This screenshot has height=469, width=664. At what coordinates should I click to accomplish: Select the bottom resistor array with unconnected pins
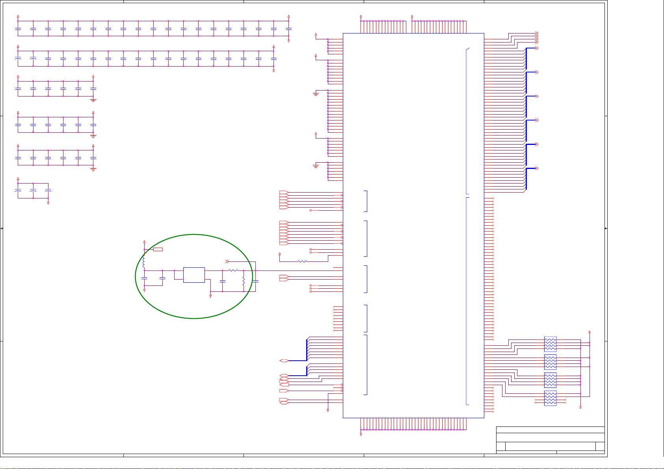(x=550, y=398)
